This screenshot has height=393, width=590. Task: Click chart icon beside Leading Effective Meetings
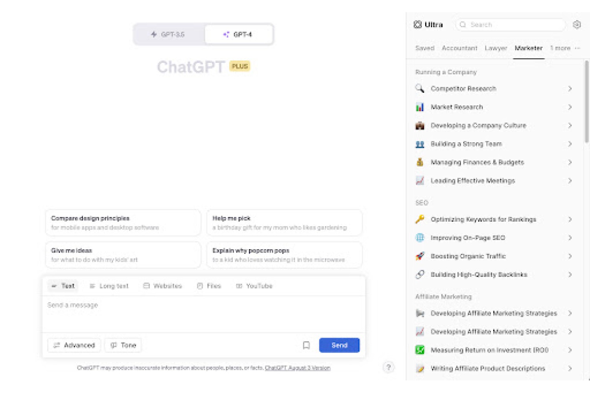(420, 181)
